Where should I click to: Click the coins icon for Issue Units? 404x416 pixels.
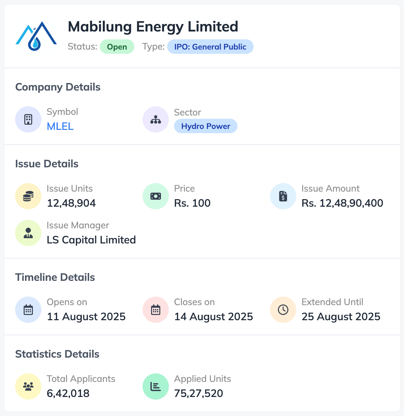point(28,196)
